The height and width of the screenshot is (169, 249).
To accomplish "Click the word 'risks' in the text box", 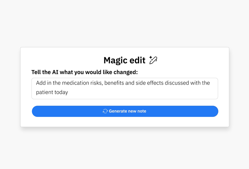I will (x=97, y=83).
